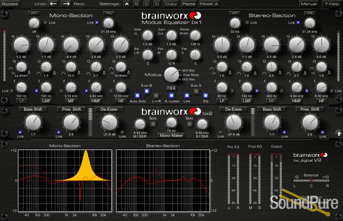Screen dimensions: 343x221
Task: Select settings slot C
Action: tap(147, 4)
